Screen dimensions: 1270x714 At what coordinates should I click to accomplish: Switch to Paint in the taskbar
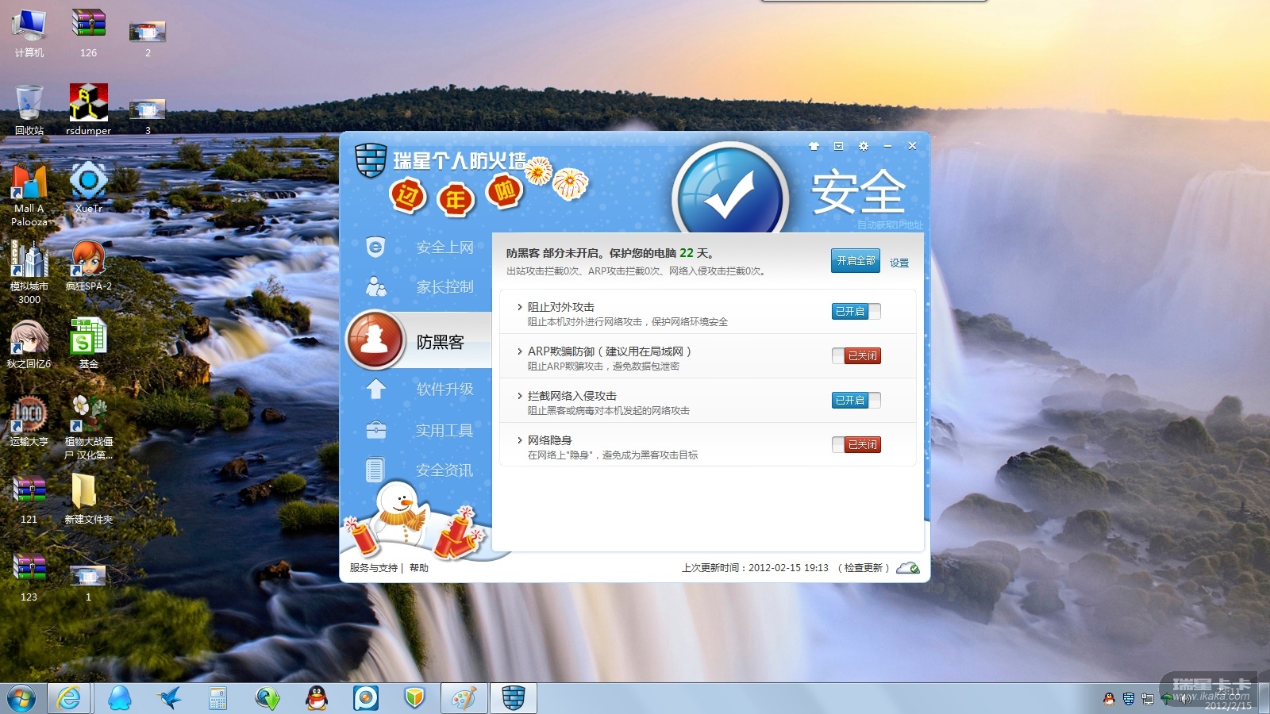[x=464, y=698]
